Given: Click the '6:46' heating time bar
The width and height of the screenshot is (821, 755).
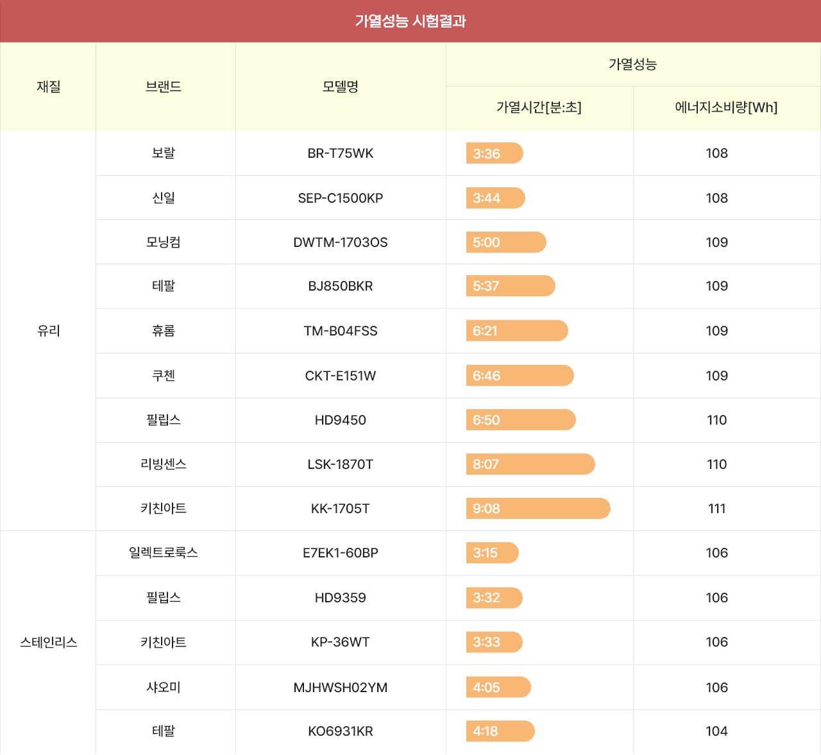Looking at the screenshot, I should pyautogui.click(x=520, y=376).
